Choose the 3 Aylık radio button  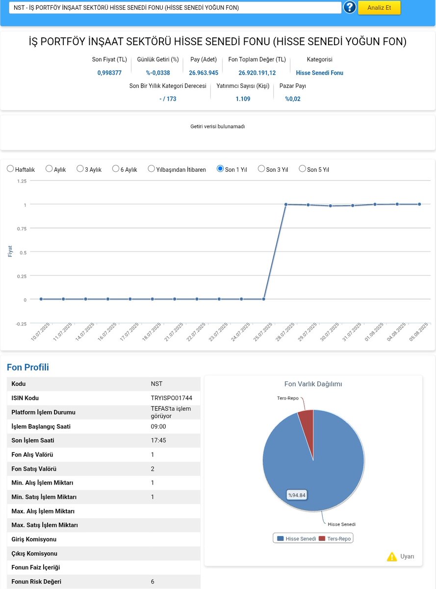pos(80,169)
